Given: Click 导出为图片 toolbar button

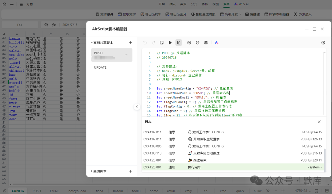Looking at the screenshot, I should (x=176, y=14).
